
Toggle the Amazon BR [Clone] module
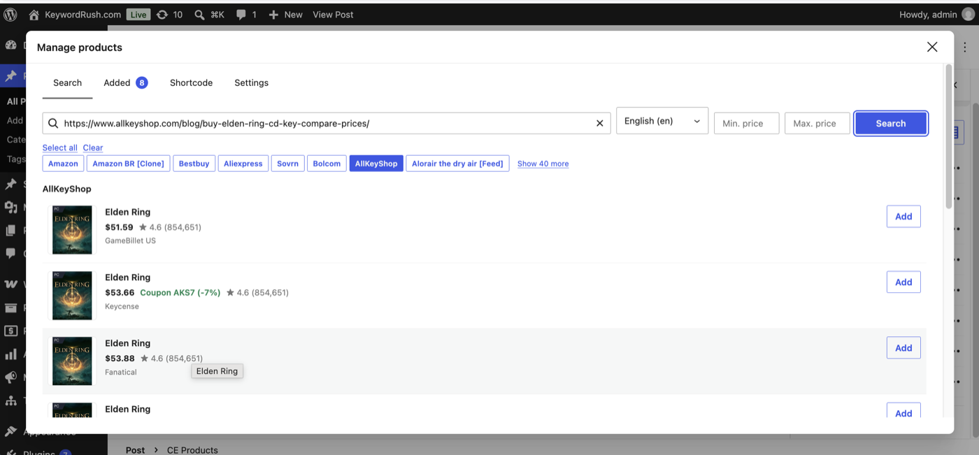[x=128, y=164]
